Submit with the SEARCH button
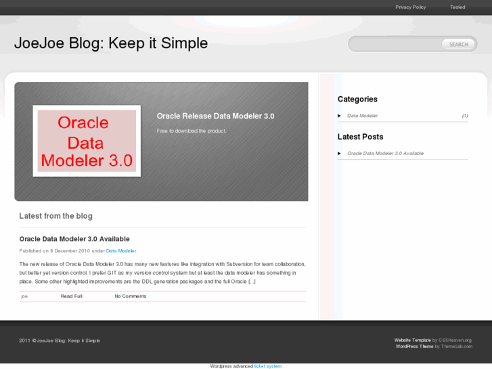The image size is (492, 369). tap(458, 44)
